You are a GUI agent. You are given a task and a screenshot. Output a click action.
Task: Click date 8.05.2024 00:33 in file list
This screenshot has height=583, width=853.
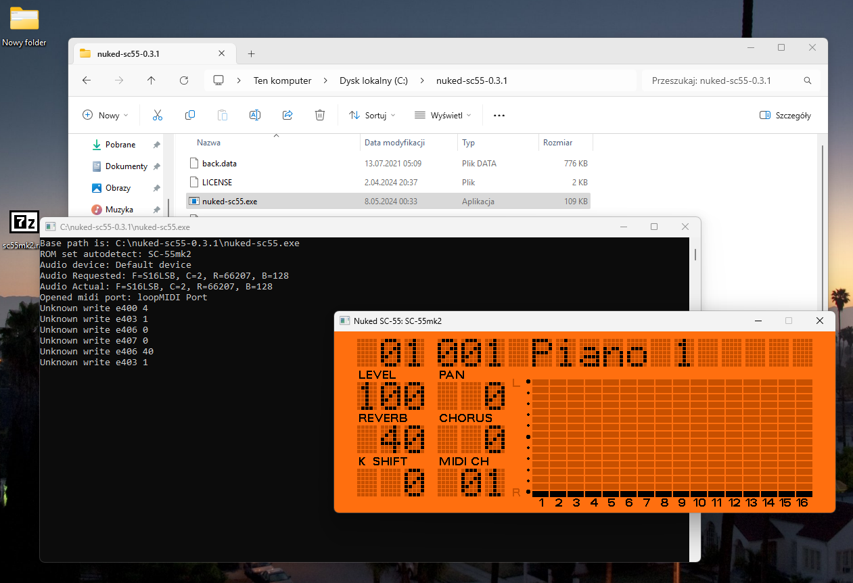tap(391, 202)
